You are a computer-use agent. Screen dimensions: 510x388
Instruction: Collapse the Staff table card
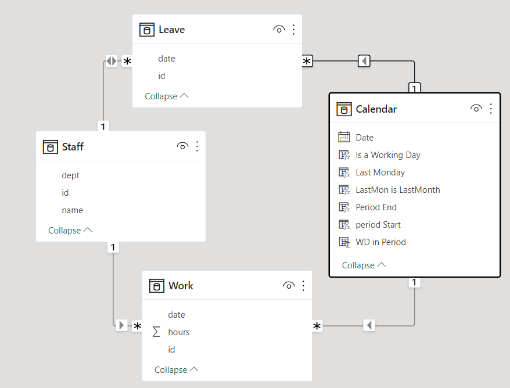coord(70,230)
